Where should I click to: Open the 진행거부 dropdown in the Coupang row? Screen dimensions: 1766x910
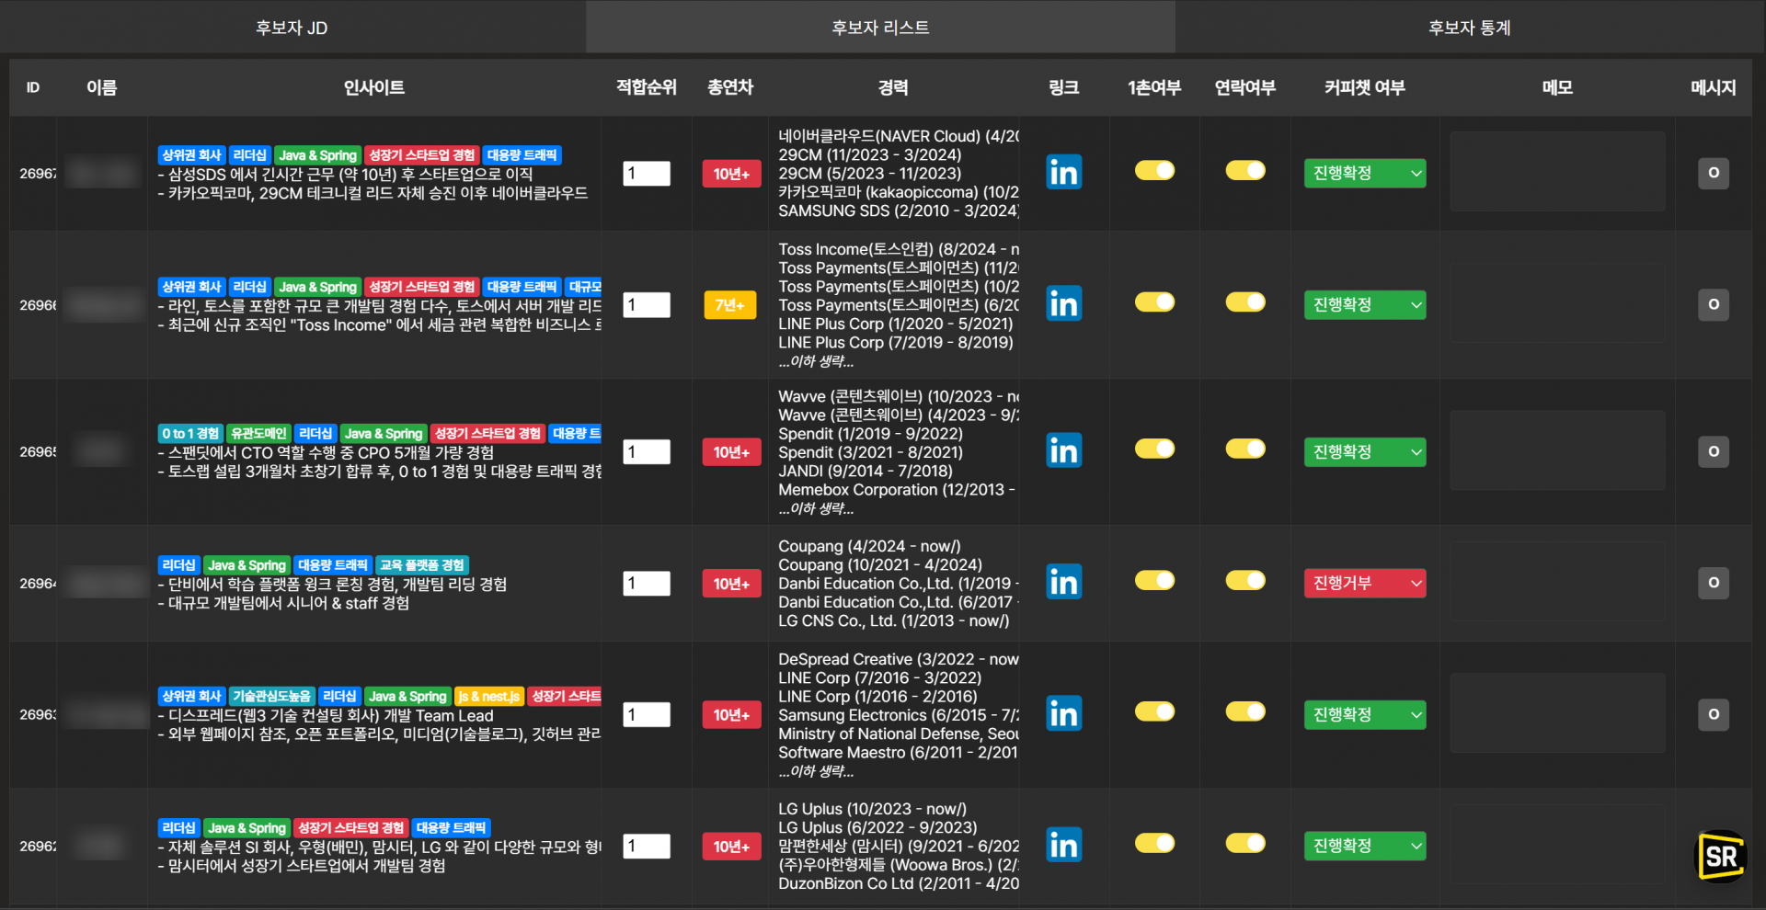pyautogui.click(x=1365, y=583)
